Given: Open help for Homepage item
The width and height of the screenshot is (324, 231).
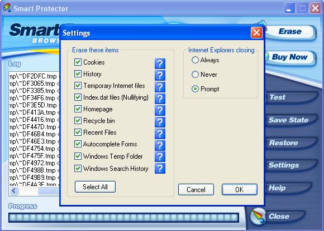Looking at the screenshot, I should (x=160, y=111).
